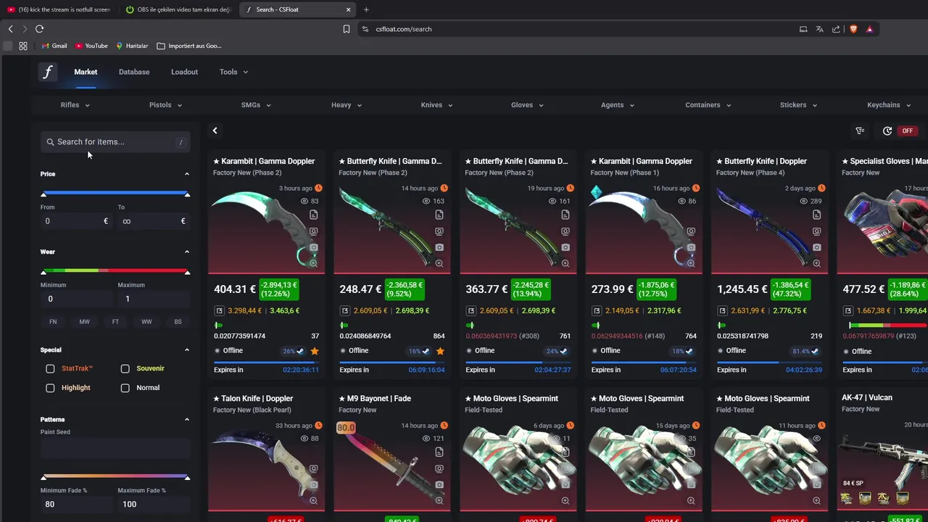Open the Loadout tab
The height and width of the screenshot is (522, 928).
(x=184, y=72)
